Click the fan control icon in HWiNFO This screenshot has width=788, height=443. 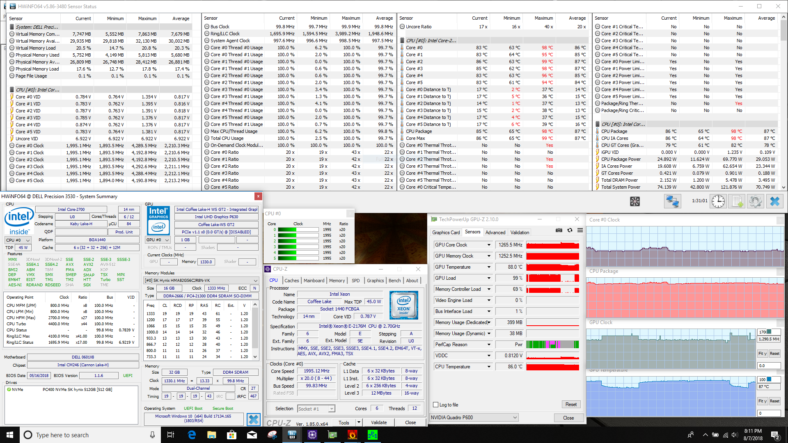coord(635,201)
